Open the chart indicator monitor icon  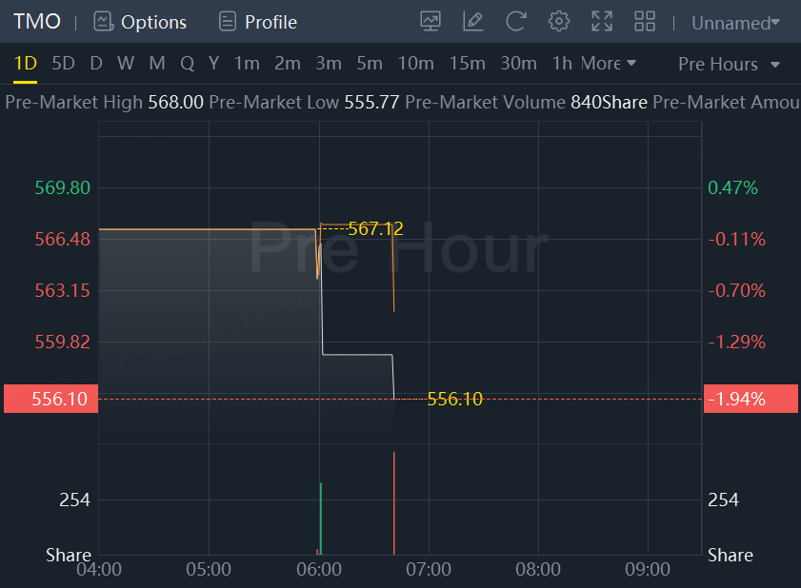click(x=431, y=21)
